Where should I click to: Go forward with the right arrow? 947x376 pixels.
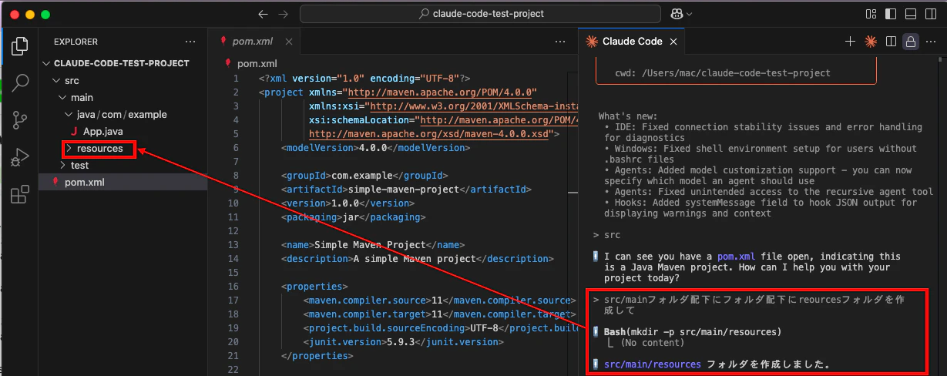click(x=284, y=14)
